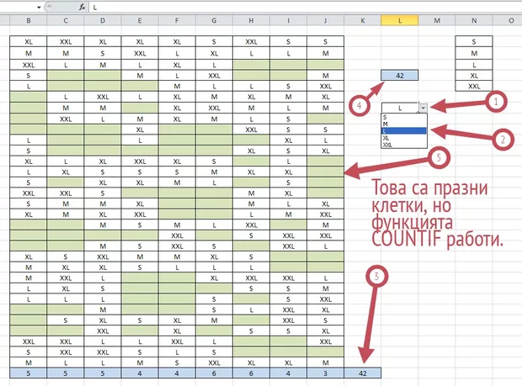This screenshot has height=386, width=522.
Task: Choose S in the open dropdown list
Action: click(404, 117)
